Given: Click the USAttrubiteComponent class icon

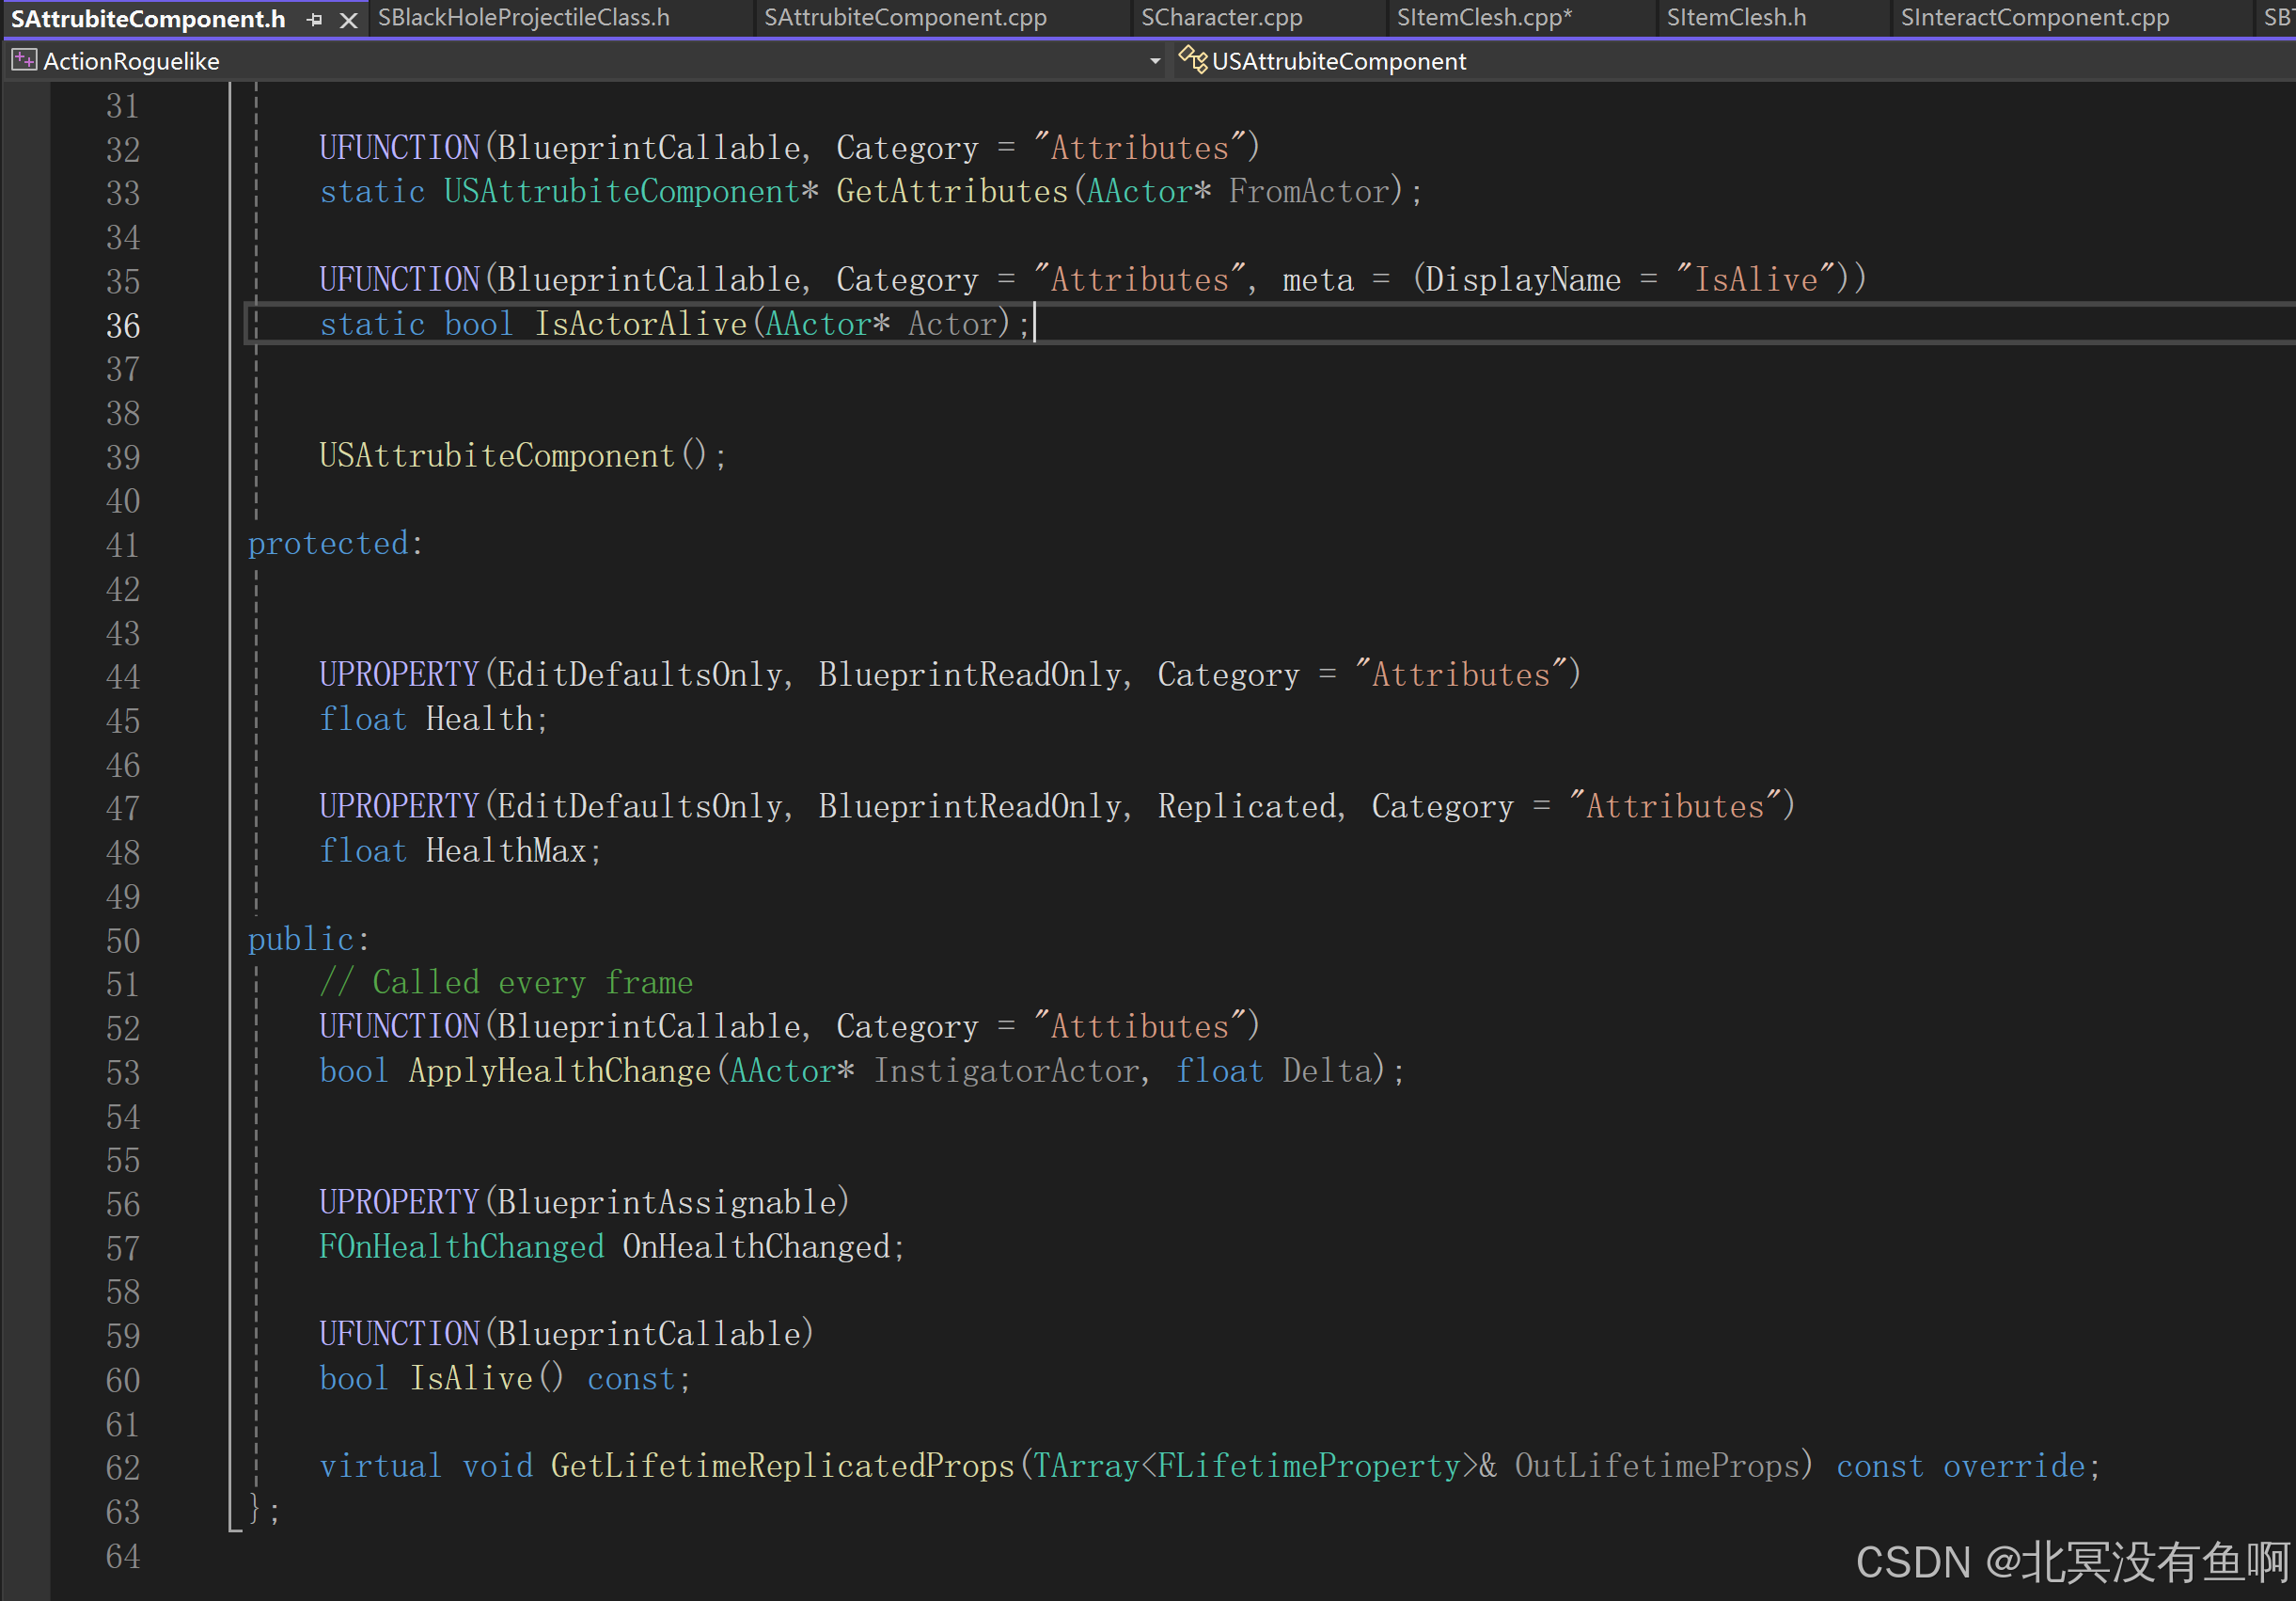Looking at the screenshot, I should (1192, 60).
